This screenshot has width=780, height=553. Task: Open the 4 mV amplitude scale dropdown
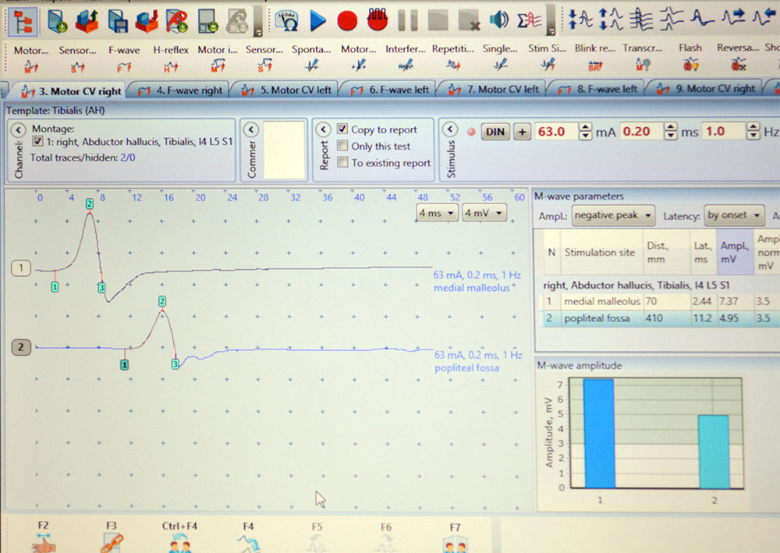(484, 214)
